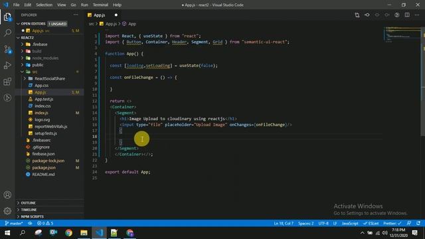Collapse the Open Editors section
Viewport: 425px width, 239px height.
pyautogui.click(x=18, y=24)
